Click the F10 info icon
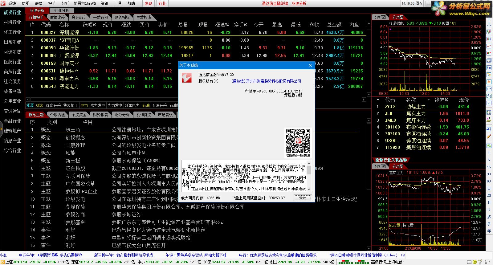This screenshot has width=493, height=265. point(489,67)
